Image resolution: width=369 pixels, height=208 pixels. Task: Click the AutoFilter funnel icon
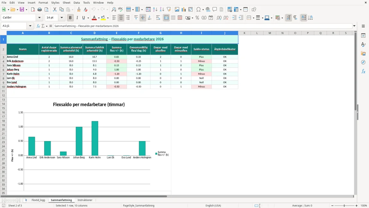click(169, 10)
